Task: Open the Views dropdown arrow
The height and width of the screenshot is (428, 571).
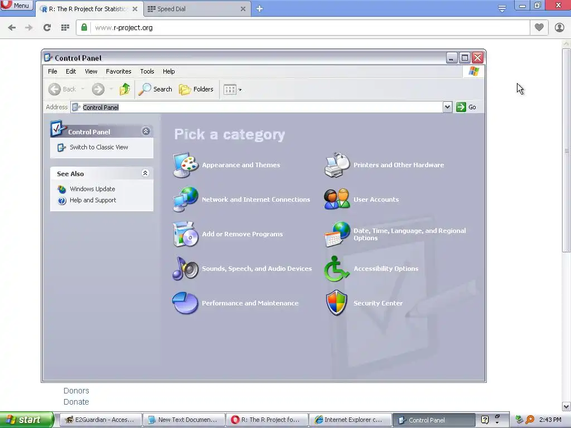Action: 240,90
